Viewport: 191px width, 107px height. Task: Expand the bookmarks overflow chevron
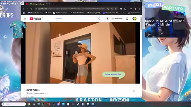pos(123,13)
